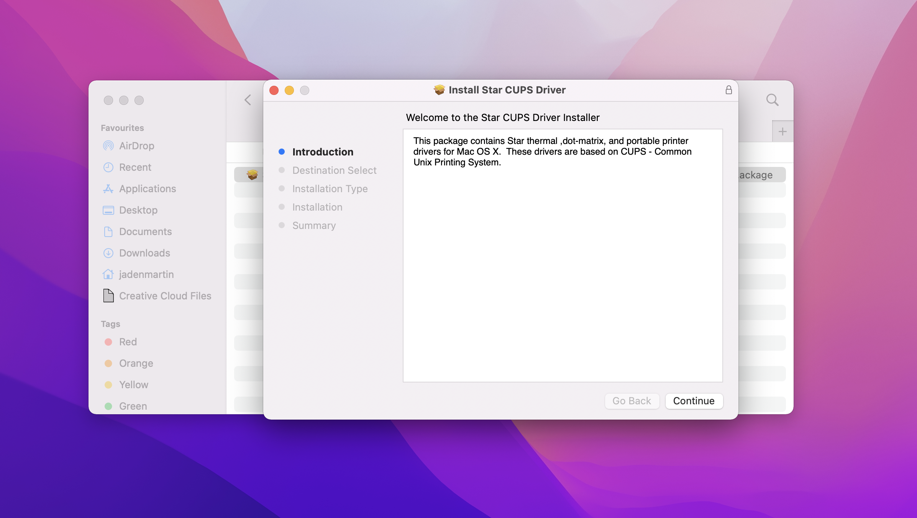Select the Summary step marker
Screen dimensions: 917x518
click(x=282, y=226)
